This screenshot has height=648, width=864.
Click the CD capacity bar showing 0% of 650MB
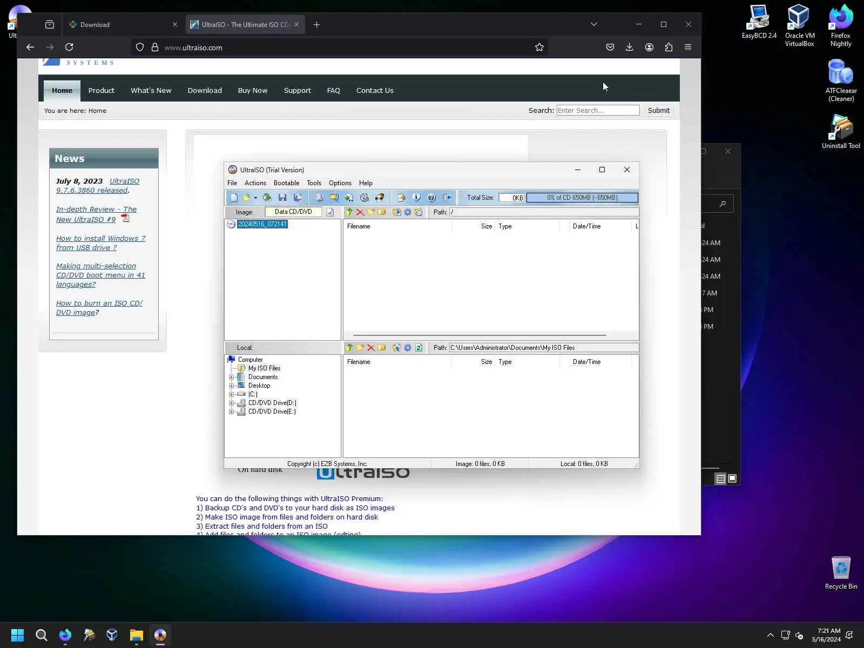[582, 198]
